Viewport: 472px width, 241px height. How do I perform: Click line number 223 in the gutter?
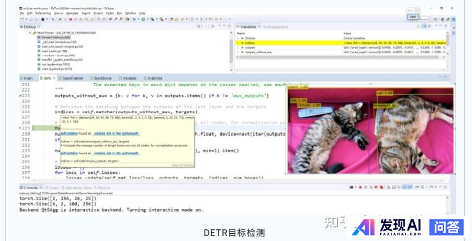click(26, 96)
